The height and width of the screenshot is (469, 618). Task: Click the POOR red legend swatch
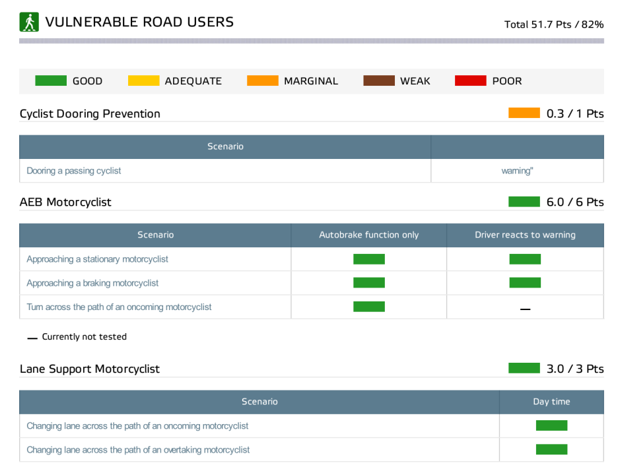[x=471, y=80]
